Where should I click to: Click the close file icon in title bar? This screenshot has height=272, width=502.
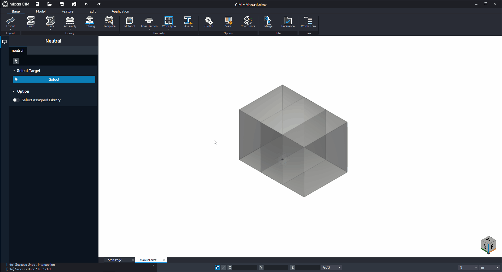74,4
